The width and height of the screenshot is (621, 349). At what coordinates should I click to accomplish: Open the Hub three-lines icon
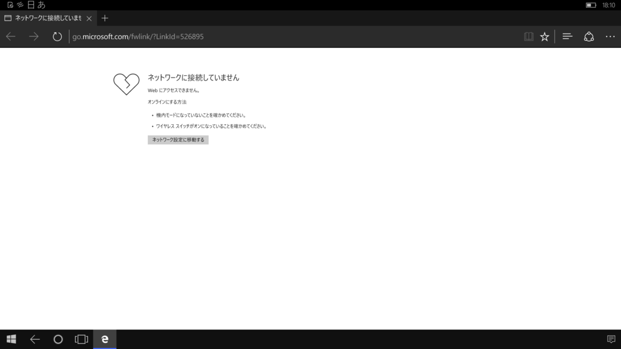point(567,36)
